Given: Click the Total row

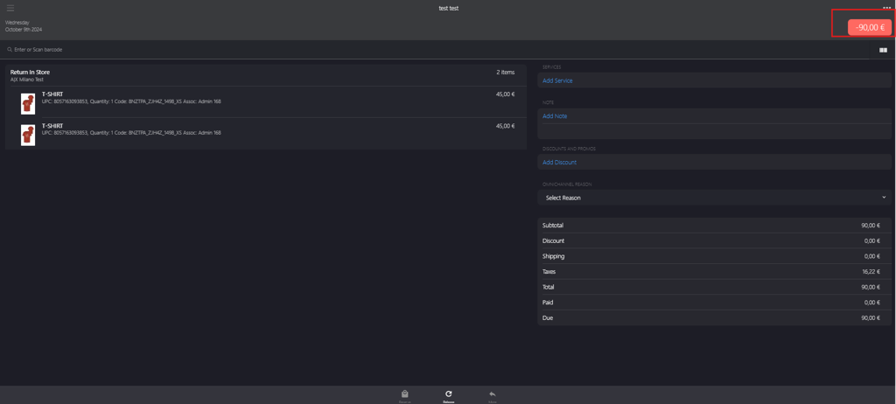Looking at the screenshot, I should pyautogui.click(x=714, y=287).
